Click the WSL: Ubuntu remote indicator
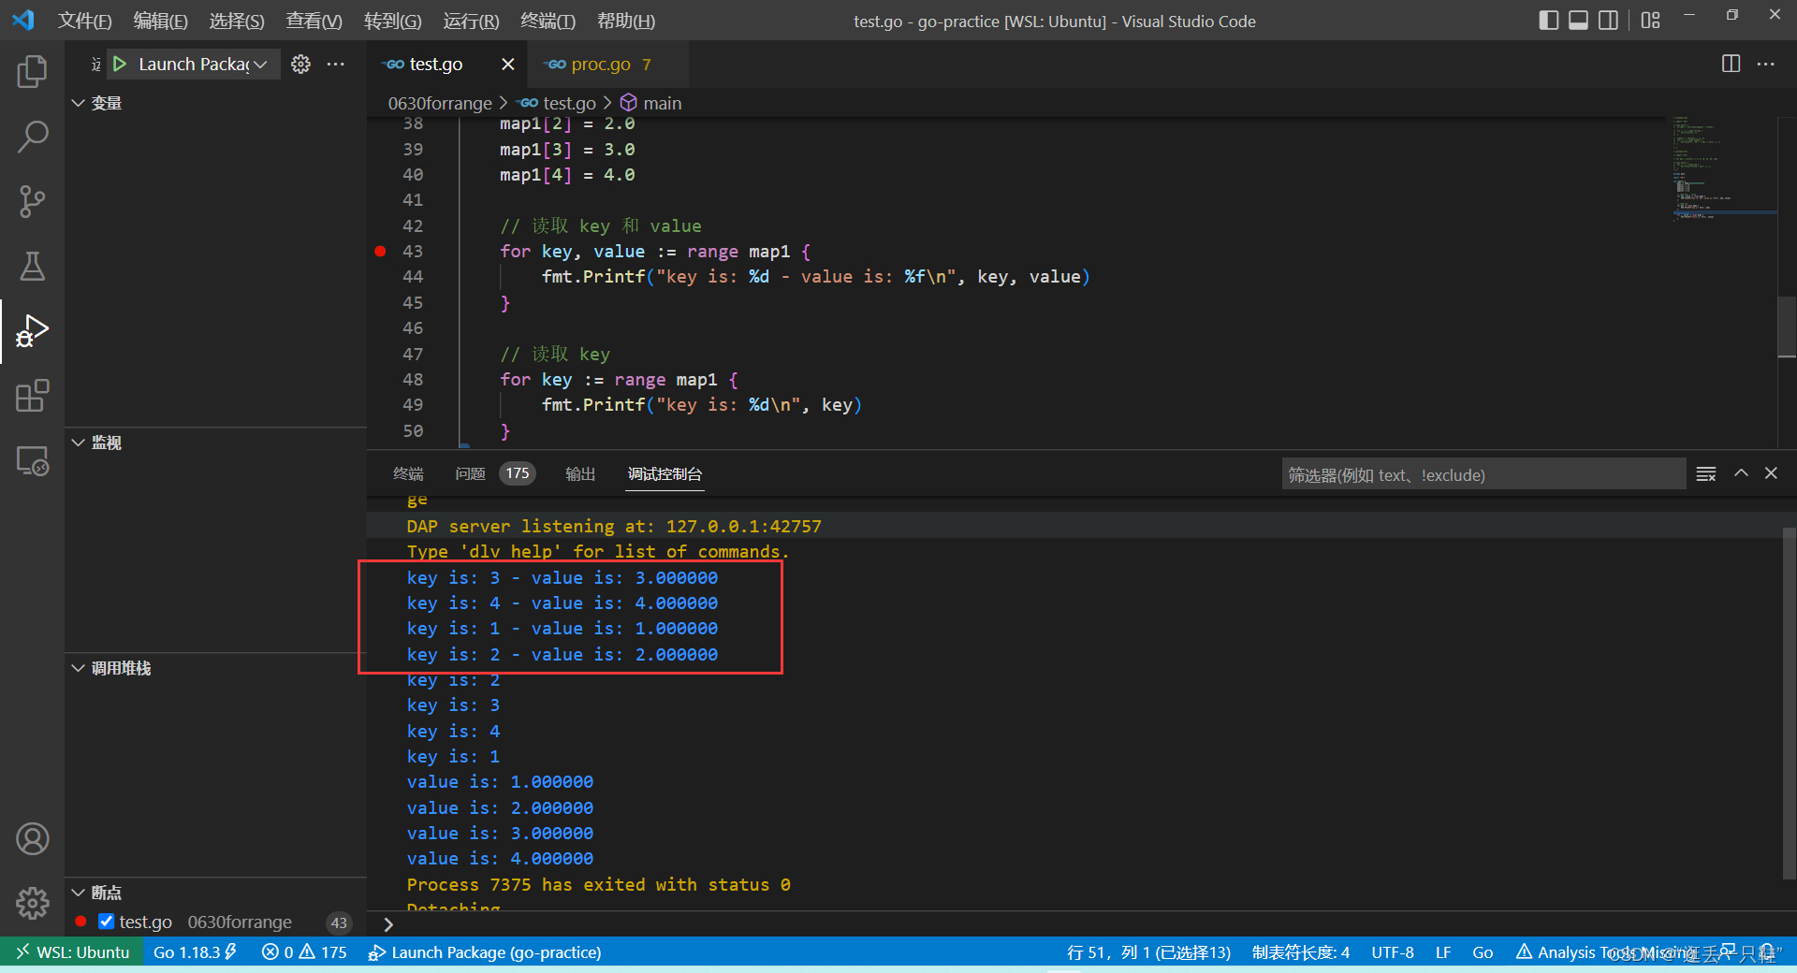This screenshot has width=1797, height=973. 71,952
